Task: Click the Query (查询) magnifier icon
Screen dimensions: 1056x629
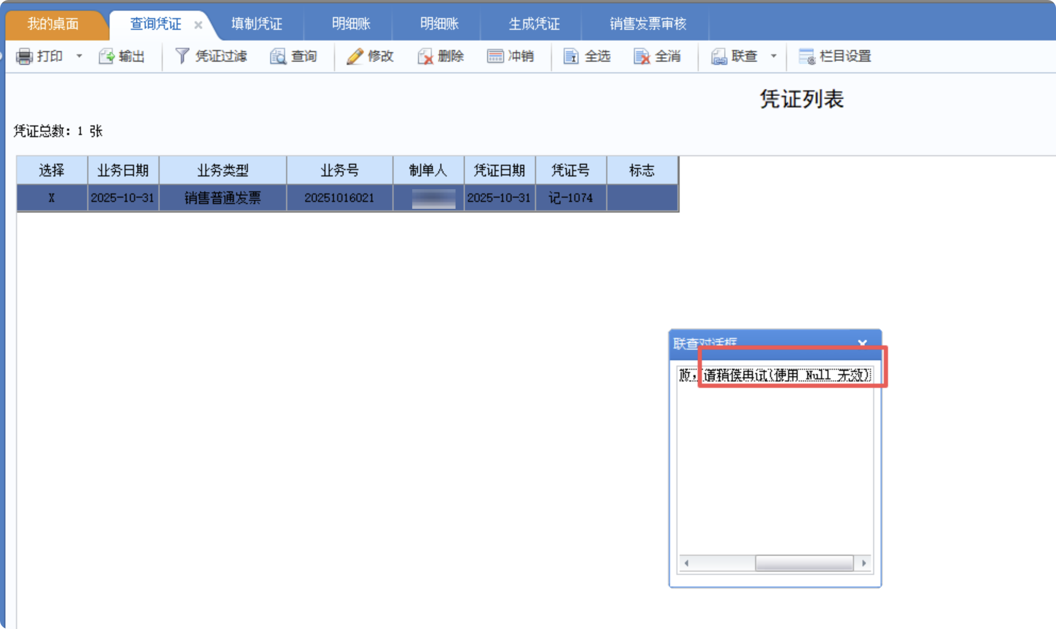Action: pos(278,56)
